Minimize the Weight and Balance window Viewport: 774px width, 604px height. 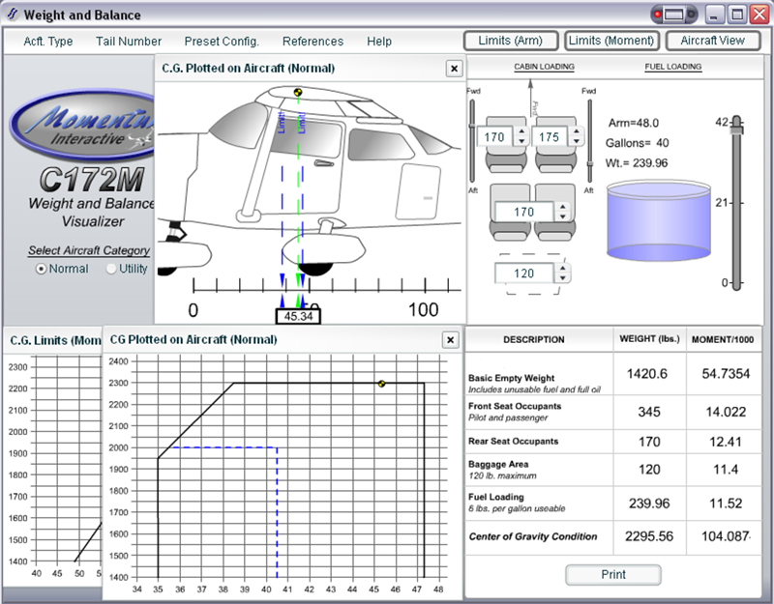[x=714, y=14]
